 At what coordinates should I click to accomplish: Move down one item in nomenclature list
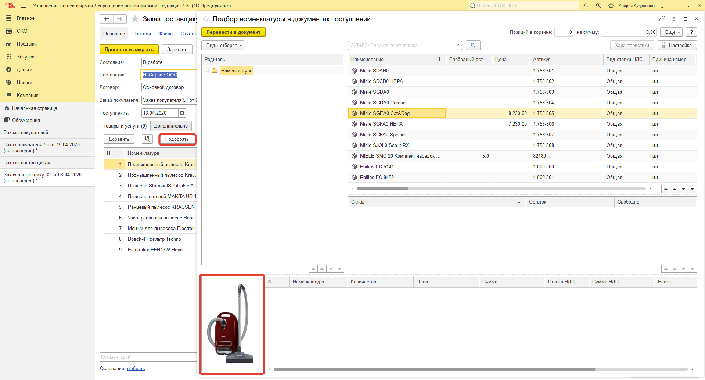tap(683, 189)
